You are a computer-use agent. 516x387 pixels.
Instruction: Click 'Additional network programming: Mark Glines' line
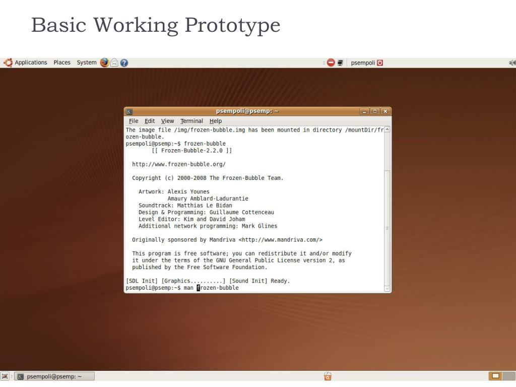pyautogui.click(x=208, y=226)
